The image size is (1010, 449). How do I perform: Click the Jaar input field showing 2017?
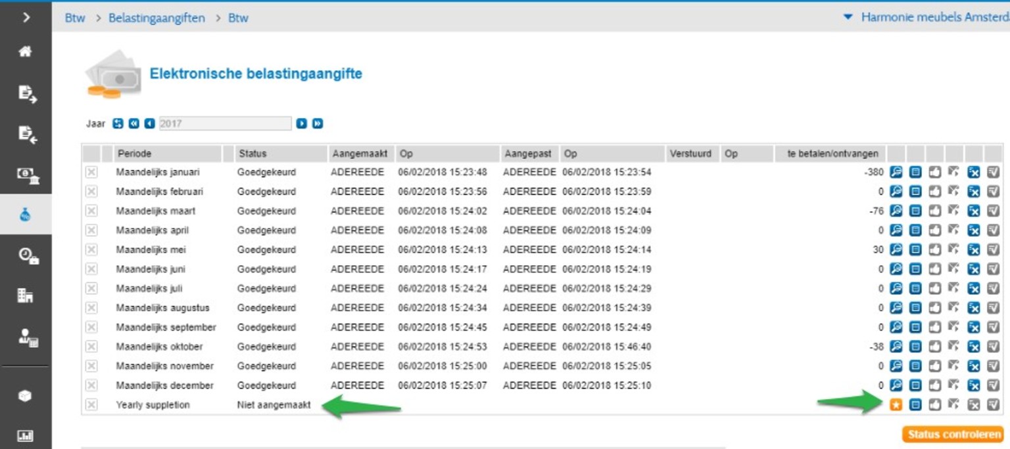224,123
